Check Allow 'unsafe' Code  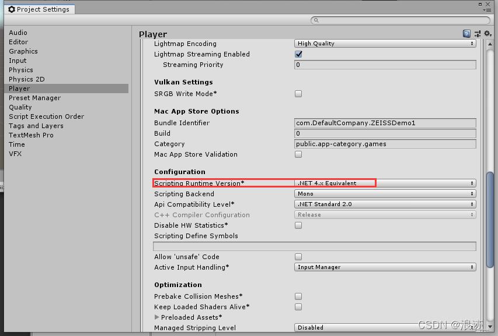click(298, 256)
